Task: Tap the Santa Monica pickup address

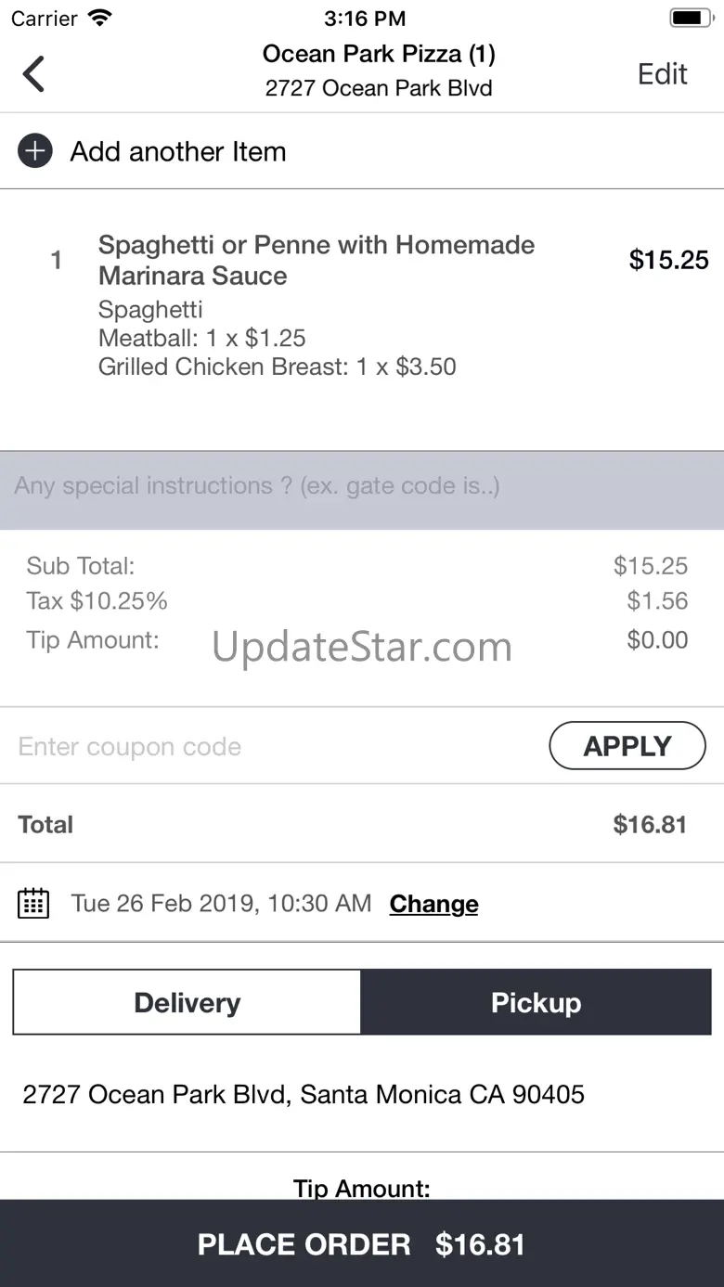Action: (304, 1094)
